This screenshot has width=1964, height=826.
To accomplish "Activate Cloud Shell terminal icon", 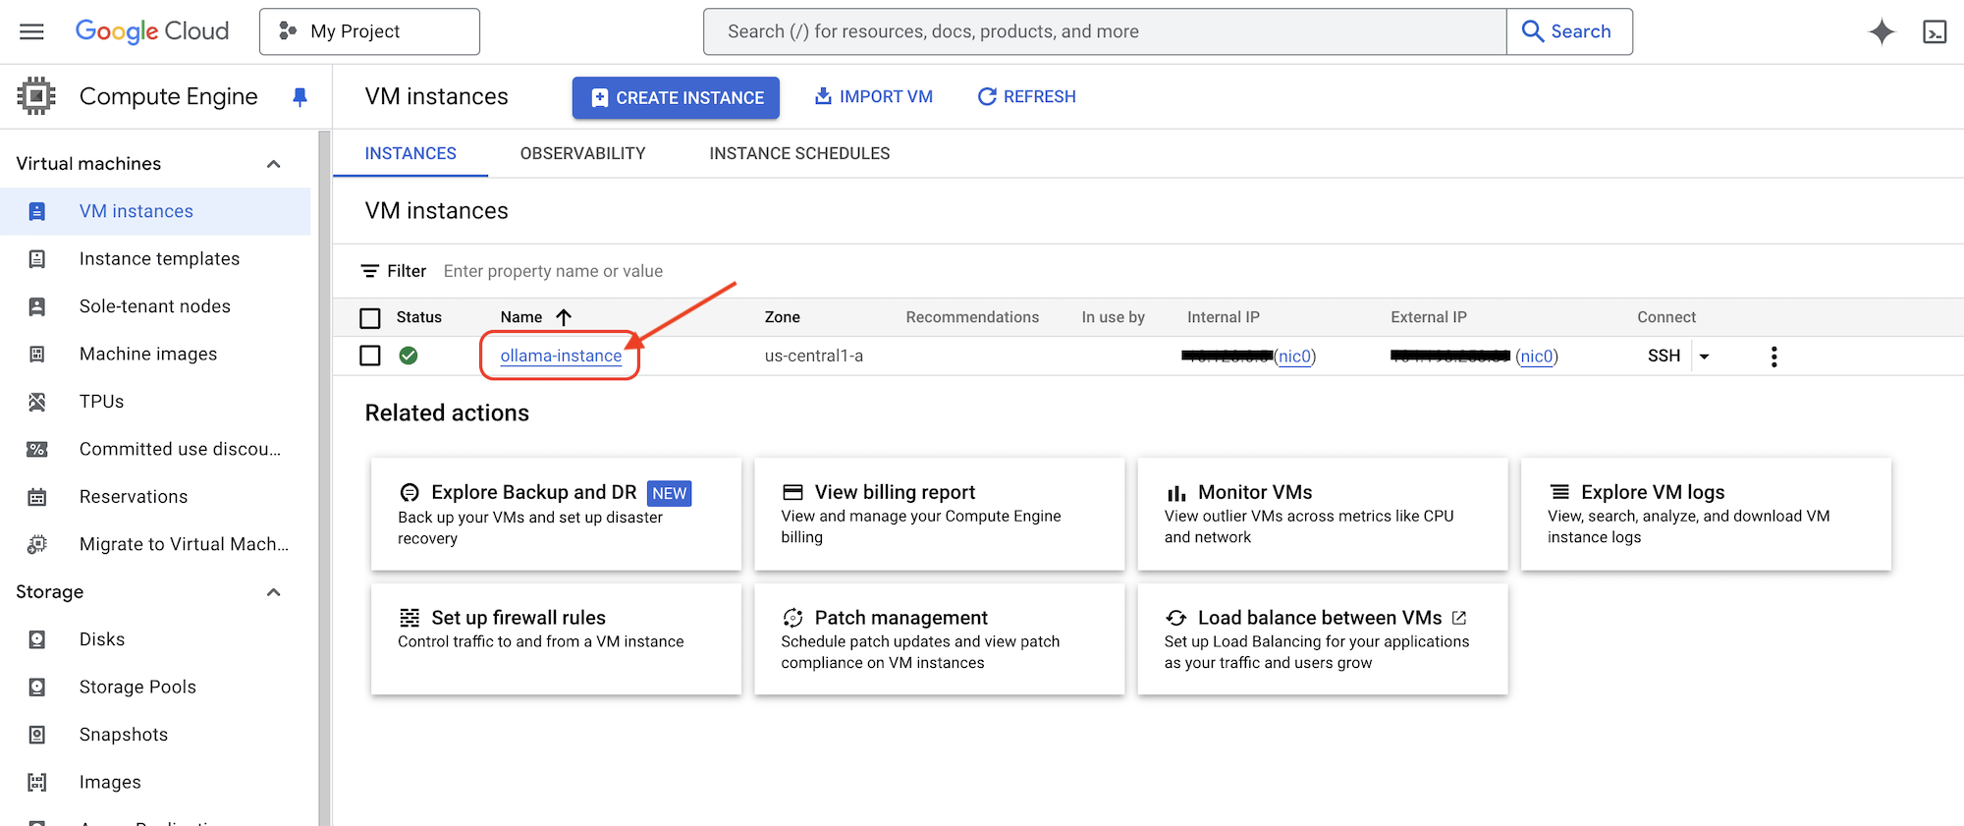I will (x=1934, y=32).
